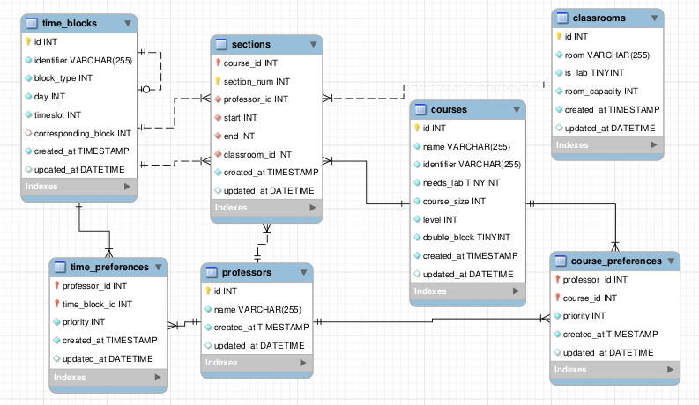Click red diamond beside classroom_id INT

point(218,154)
